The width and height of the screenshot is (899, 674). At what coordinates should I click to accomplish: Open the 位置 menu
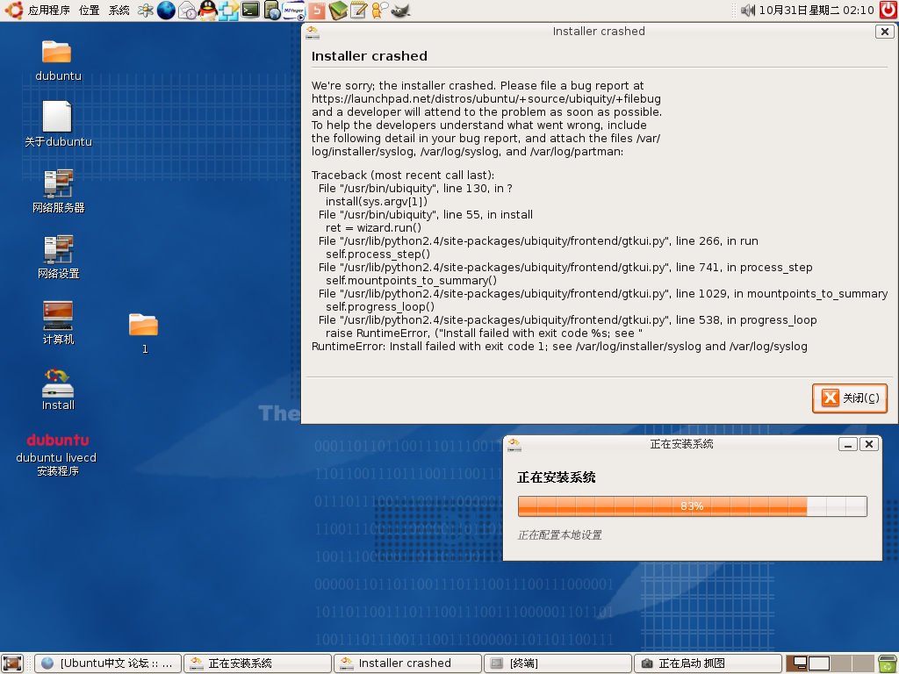pyautogui.click(x=89, y=11)
